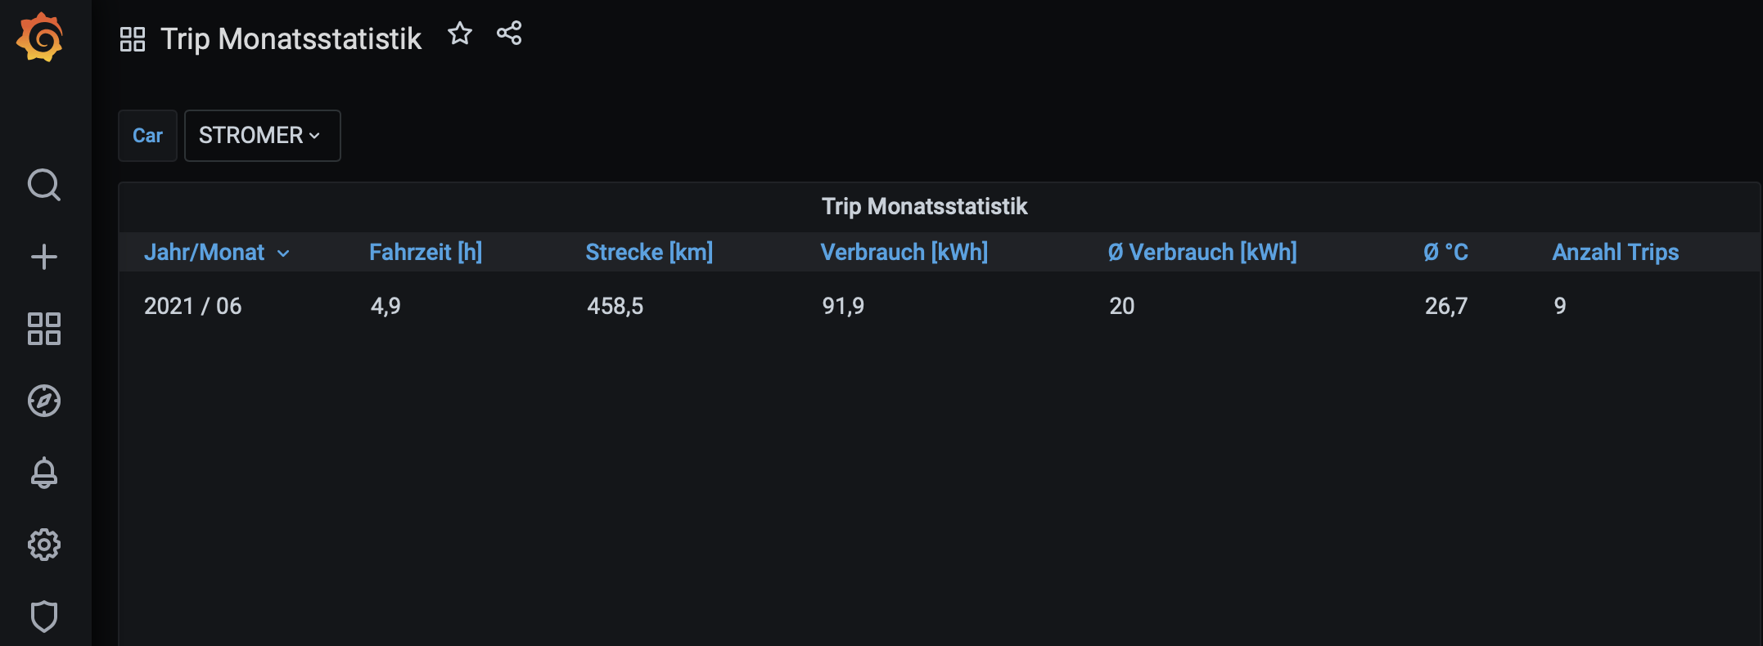Open the Trip Monatsstatistik panel title menu
The height and width of the screenshot is (646, 1763).
tap(924, 206)
